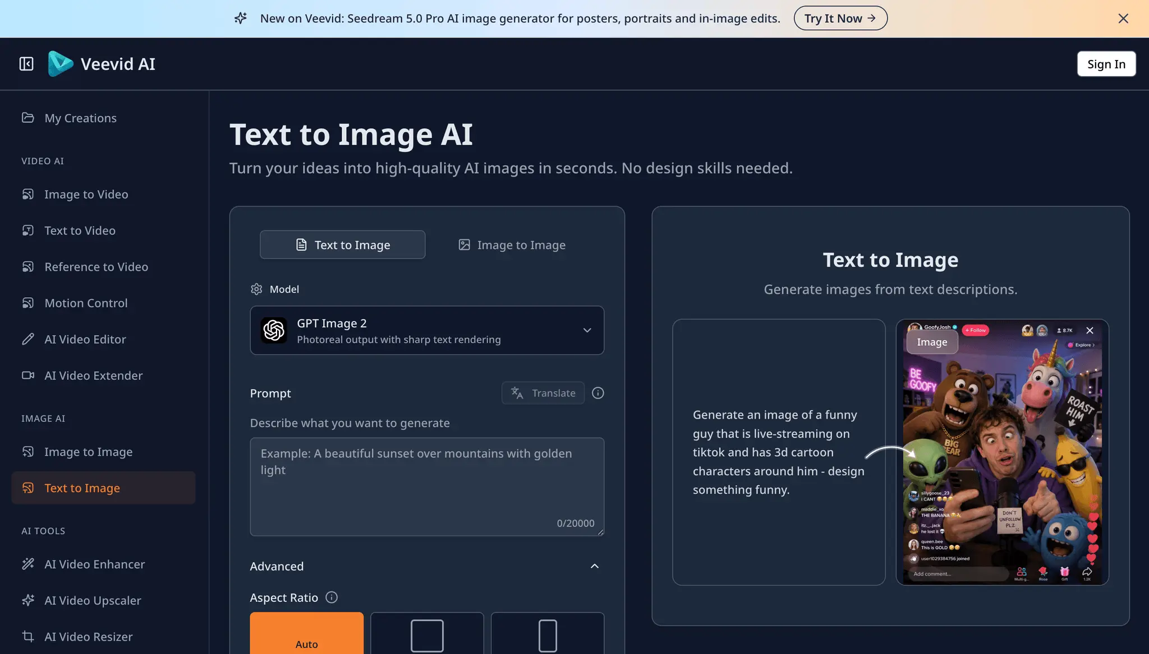The height and width of the screenshot is (654, 1149).
Task: Select the Image to Video sidebar icon
Action: pyautogui.click(x=28, y=194)
